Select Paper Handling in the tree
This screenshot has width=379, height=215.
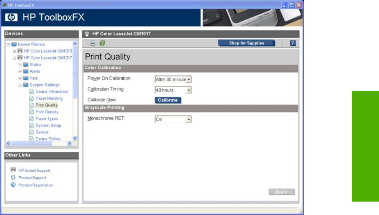[49, 98]
